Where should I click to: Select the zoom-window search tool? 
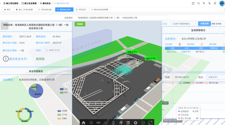point(91,123)
